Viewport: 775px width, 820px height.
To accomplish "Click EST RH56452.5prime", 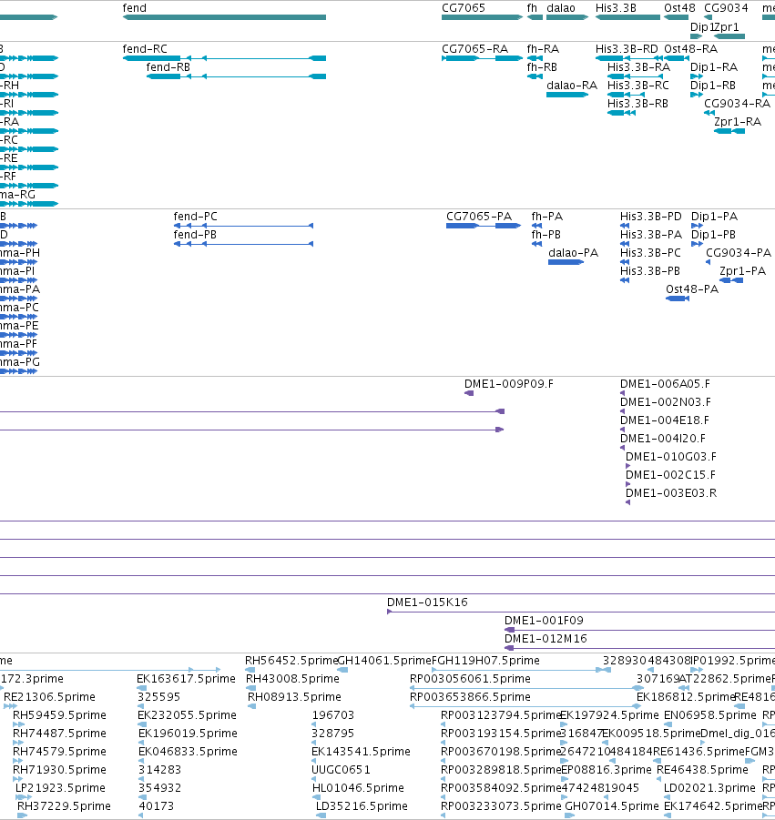I will pos(250,670).
